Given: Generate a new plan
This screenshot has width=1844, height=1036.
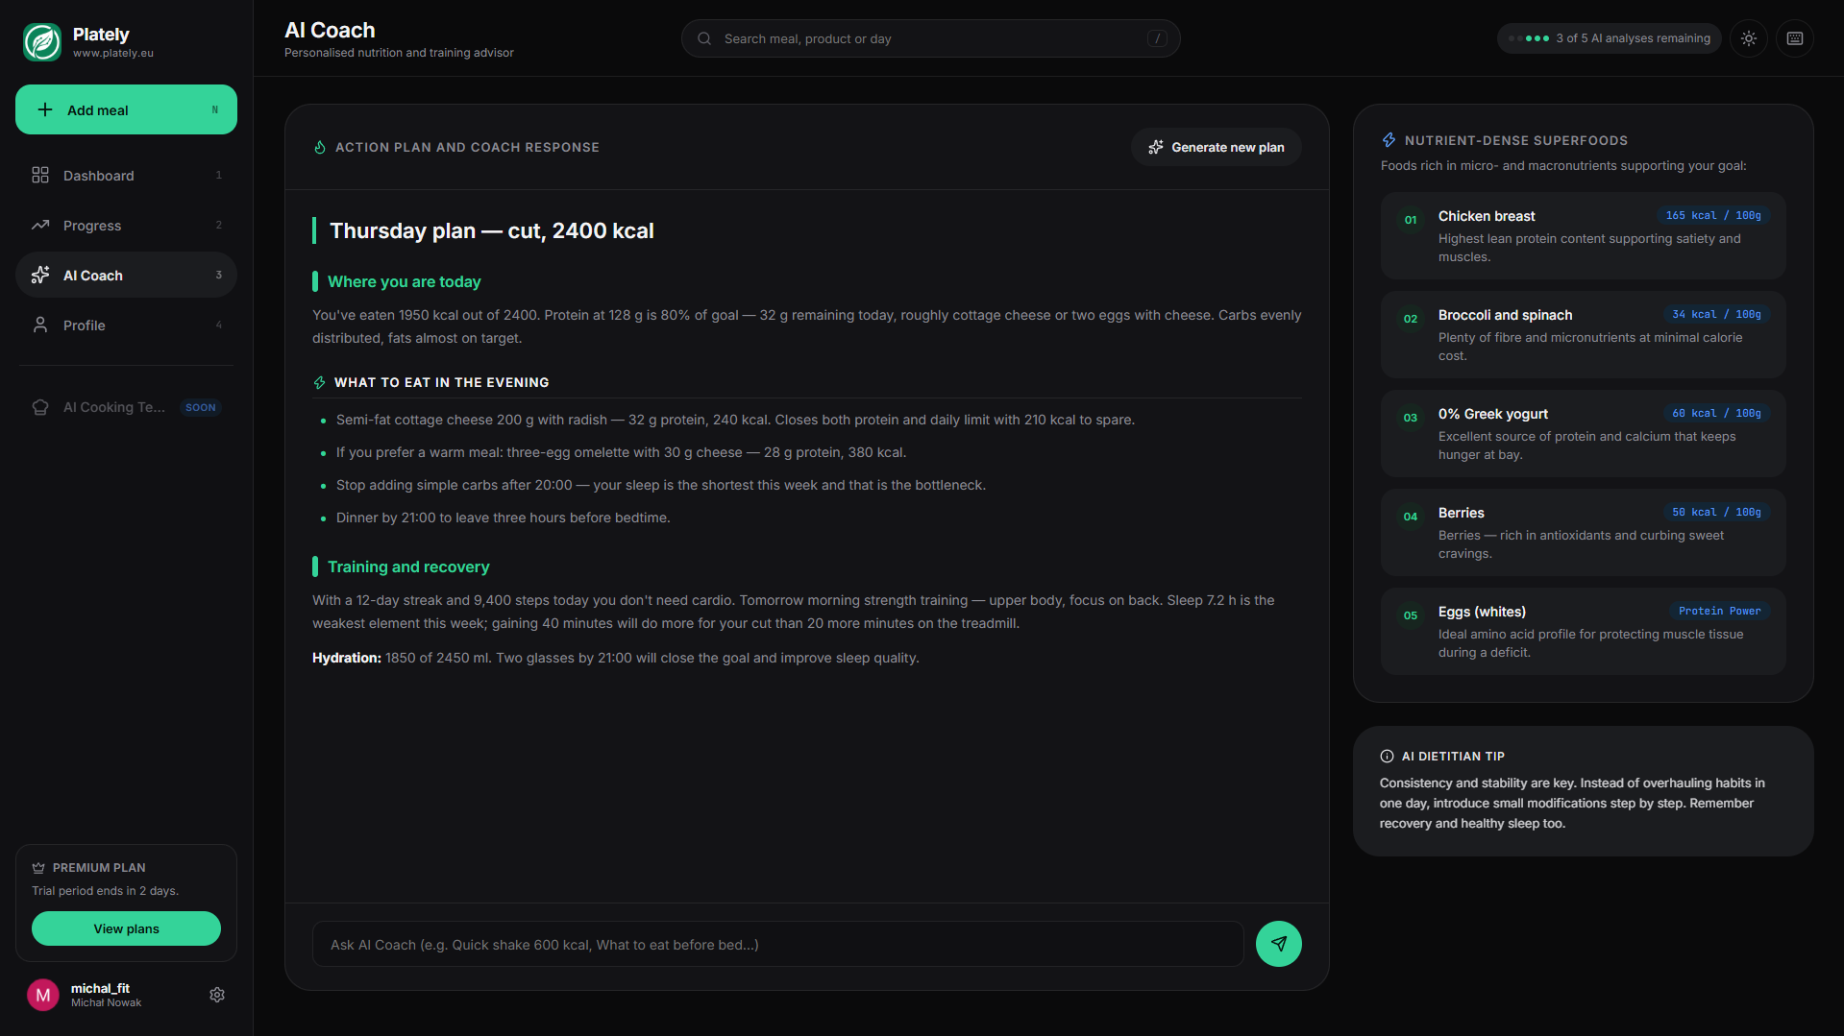Looking at the screenshot, I should (1217, 147).
